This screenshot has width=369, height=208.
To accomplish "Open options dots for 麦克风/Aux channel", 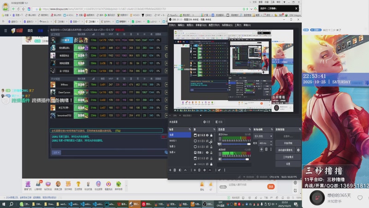I will [x=220, y=139].
